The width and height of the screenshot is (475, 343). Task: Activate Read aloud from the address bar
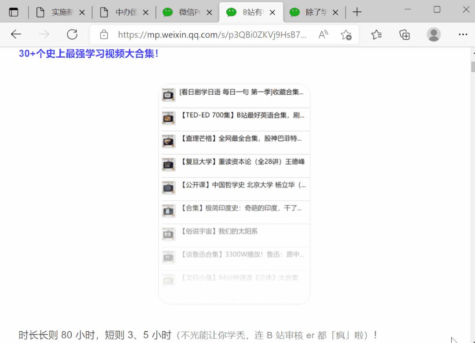323,34
